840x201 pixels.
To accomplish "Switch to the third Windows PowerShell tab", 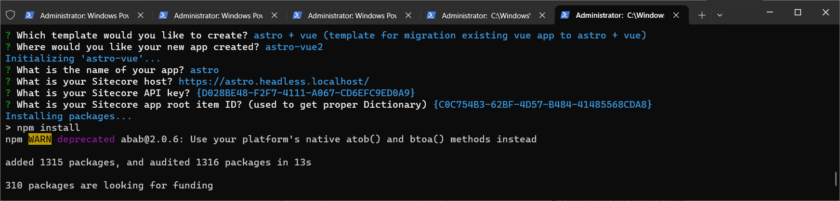I will 352,15.
